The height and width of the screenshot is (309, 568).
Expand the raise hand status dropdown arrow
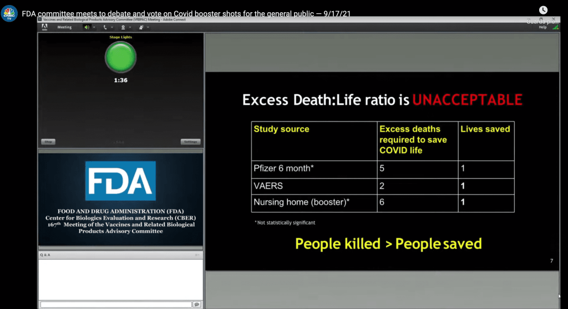click(149, 27)
